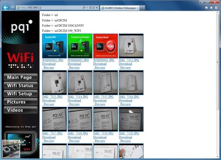Image resolution: width=221 pixels, height=160 pixels.
Task: Open the IMG_7316 thumbnail image
Action: tap(131, 83)
